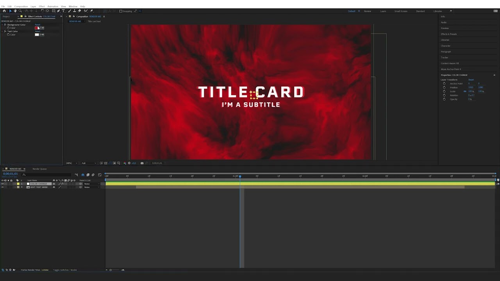This screenshot has width=500, height=281.
Task: Activate the Roto Brush tool
Action: (85, 11)
